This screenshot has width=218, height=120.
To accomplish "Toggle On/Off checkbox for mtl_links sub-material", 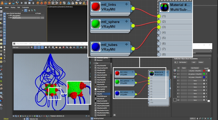I will tap(207, 71).
